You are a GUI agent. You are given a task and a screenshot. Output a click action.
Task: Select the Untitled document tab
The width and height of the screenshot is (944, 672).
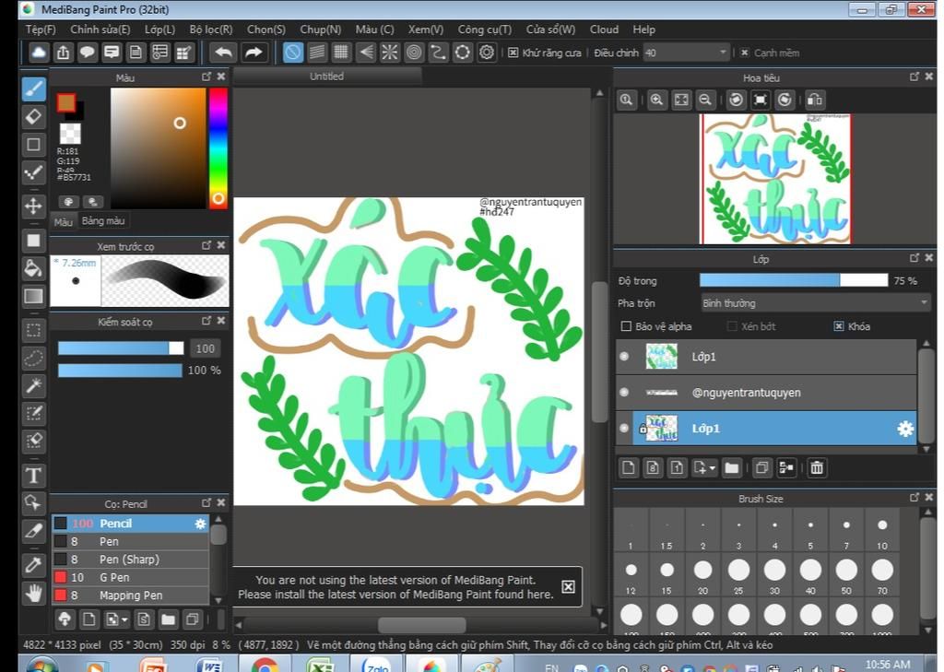[327, 77]
